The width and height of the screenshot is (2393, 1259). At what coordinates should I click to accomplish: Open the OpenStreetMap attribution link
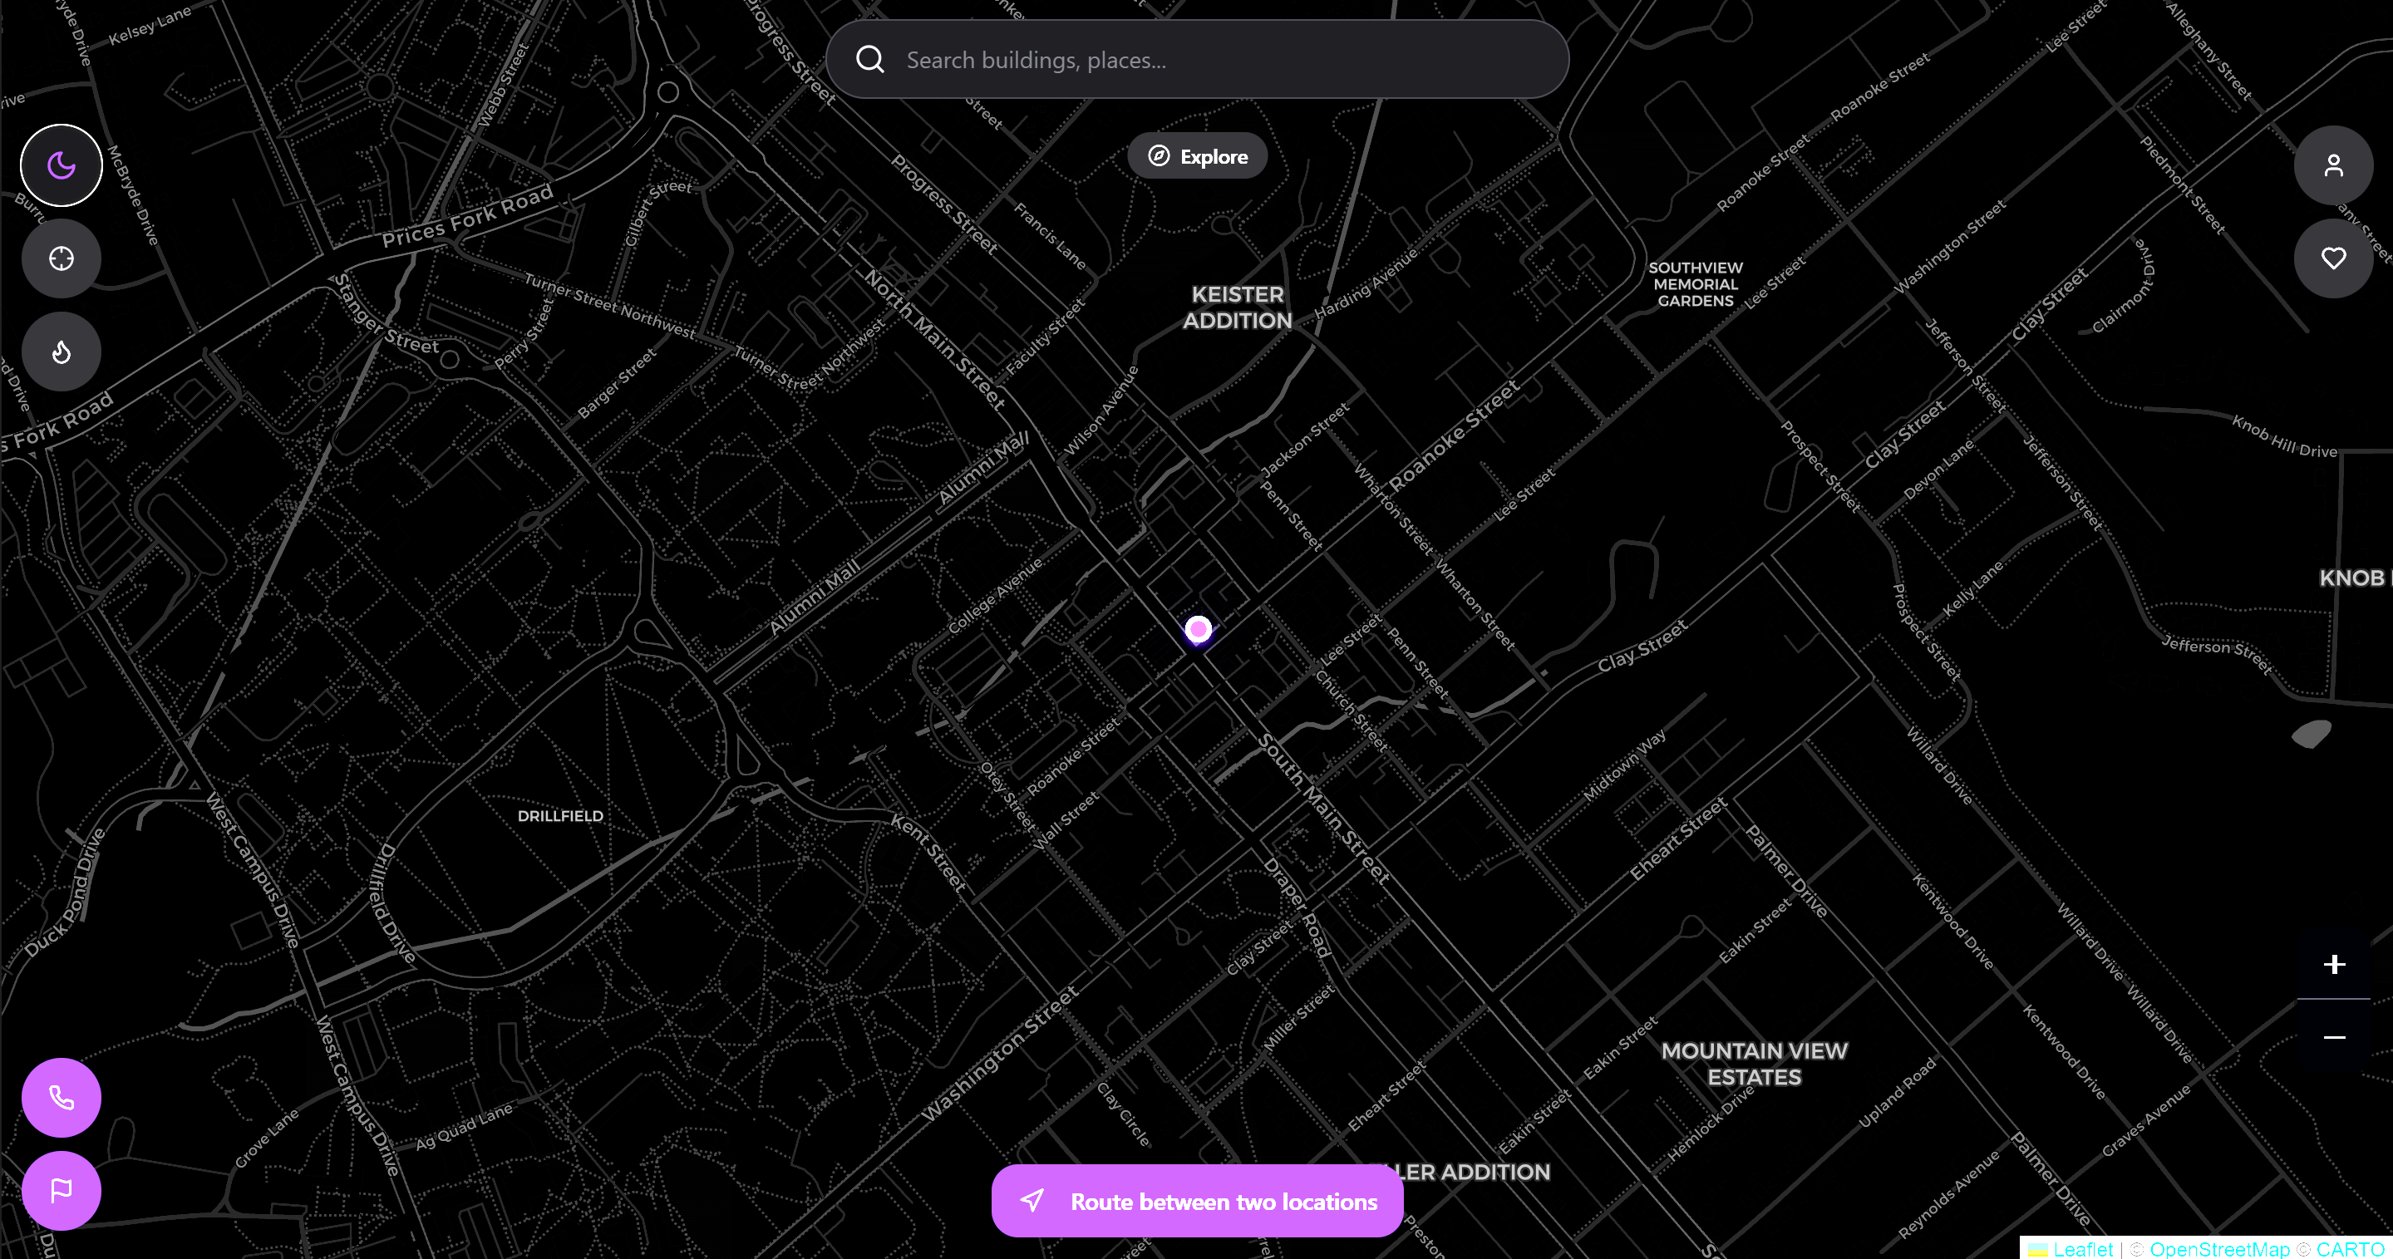click(2218, 1249)
